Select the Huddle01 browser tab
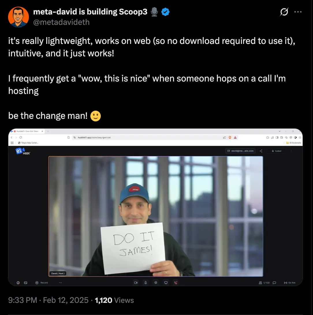Viewport: 313px width, 315px height. 27,131
